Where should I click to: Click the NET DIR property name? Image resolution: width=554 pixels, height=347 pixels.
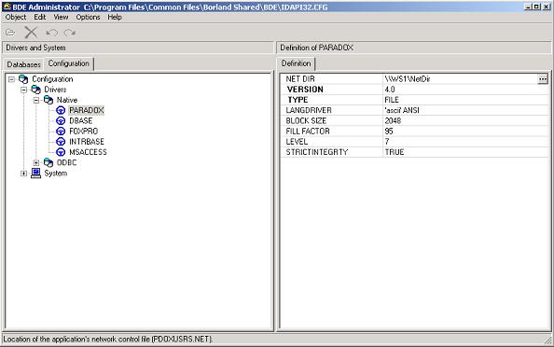[x=300, y=79]
